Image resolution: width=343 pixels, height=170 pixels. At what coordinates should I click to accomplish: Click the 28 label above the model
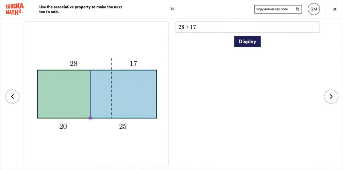coord(73,63)
